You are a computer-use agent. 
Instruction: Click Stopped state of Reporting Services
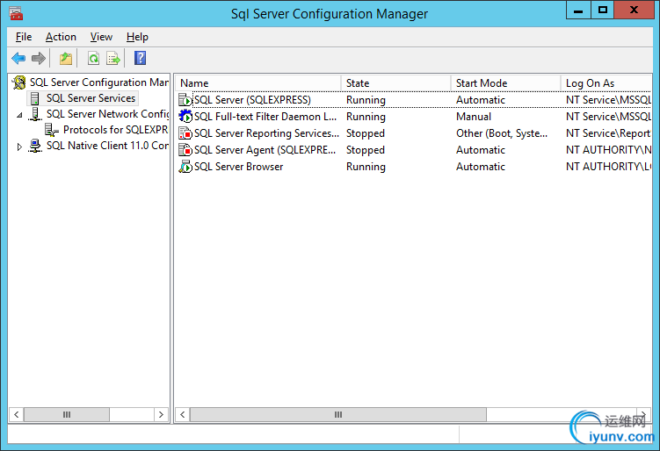click(366, 133)
